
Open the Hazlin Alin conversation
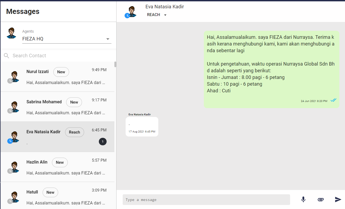(x=57, y=167)
